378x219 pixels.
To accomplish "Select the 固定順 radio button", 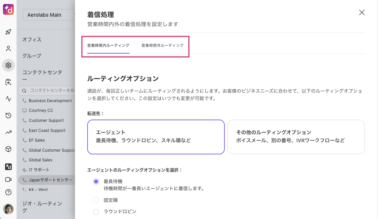I will point(96,200).
